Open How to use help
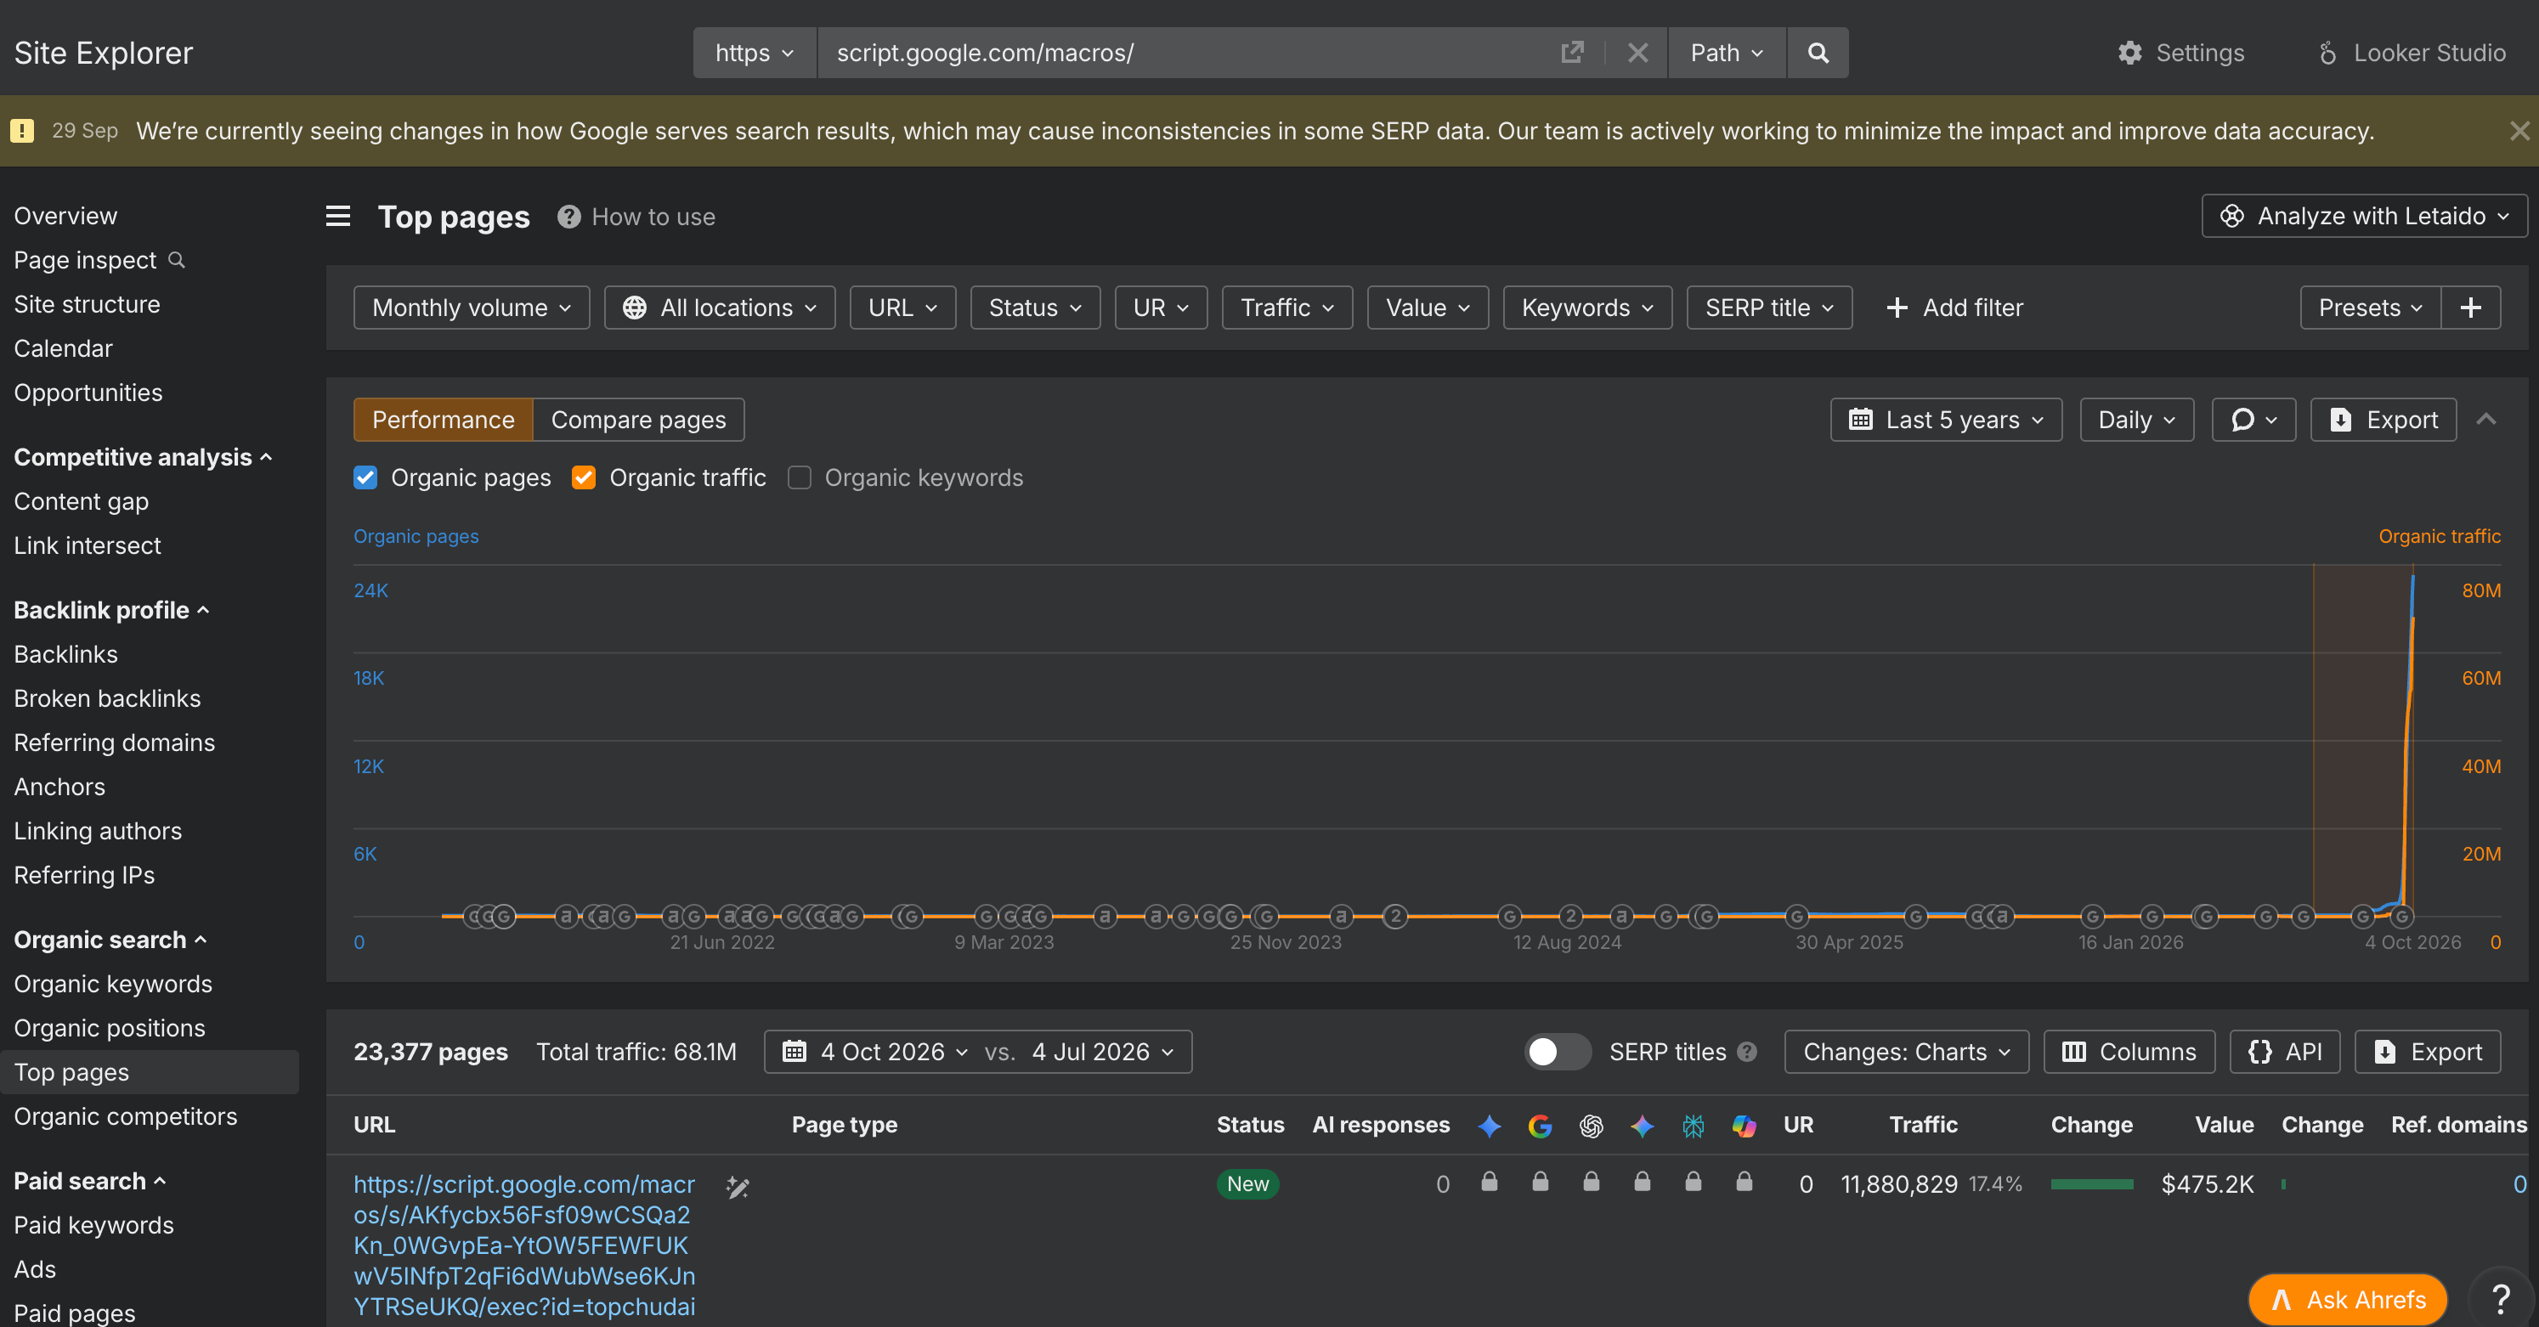The width and height of the screenshot is (2539, 1327). 636,217
